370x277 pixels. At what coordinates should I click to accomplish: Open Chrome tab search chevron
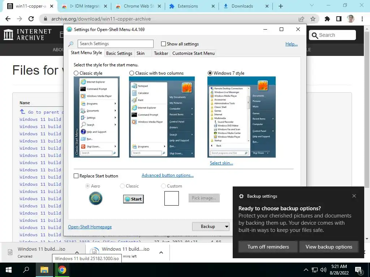point(312,5)
